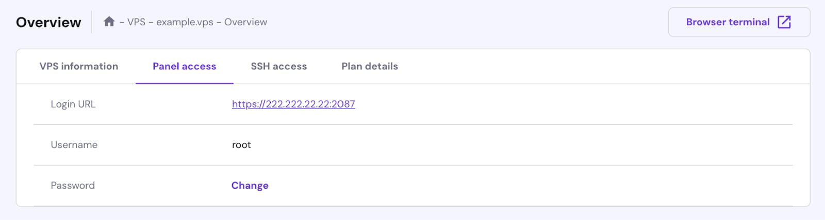Click empty space in the Password row
Viewport: 825px width, 220px height.
[x=516, y=186]
